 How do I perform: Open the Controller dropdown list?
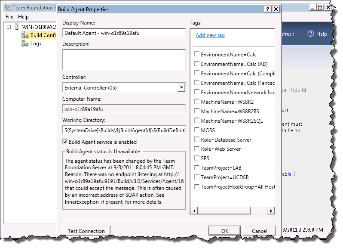coord(181,88)
